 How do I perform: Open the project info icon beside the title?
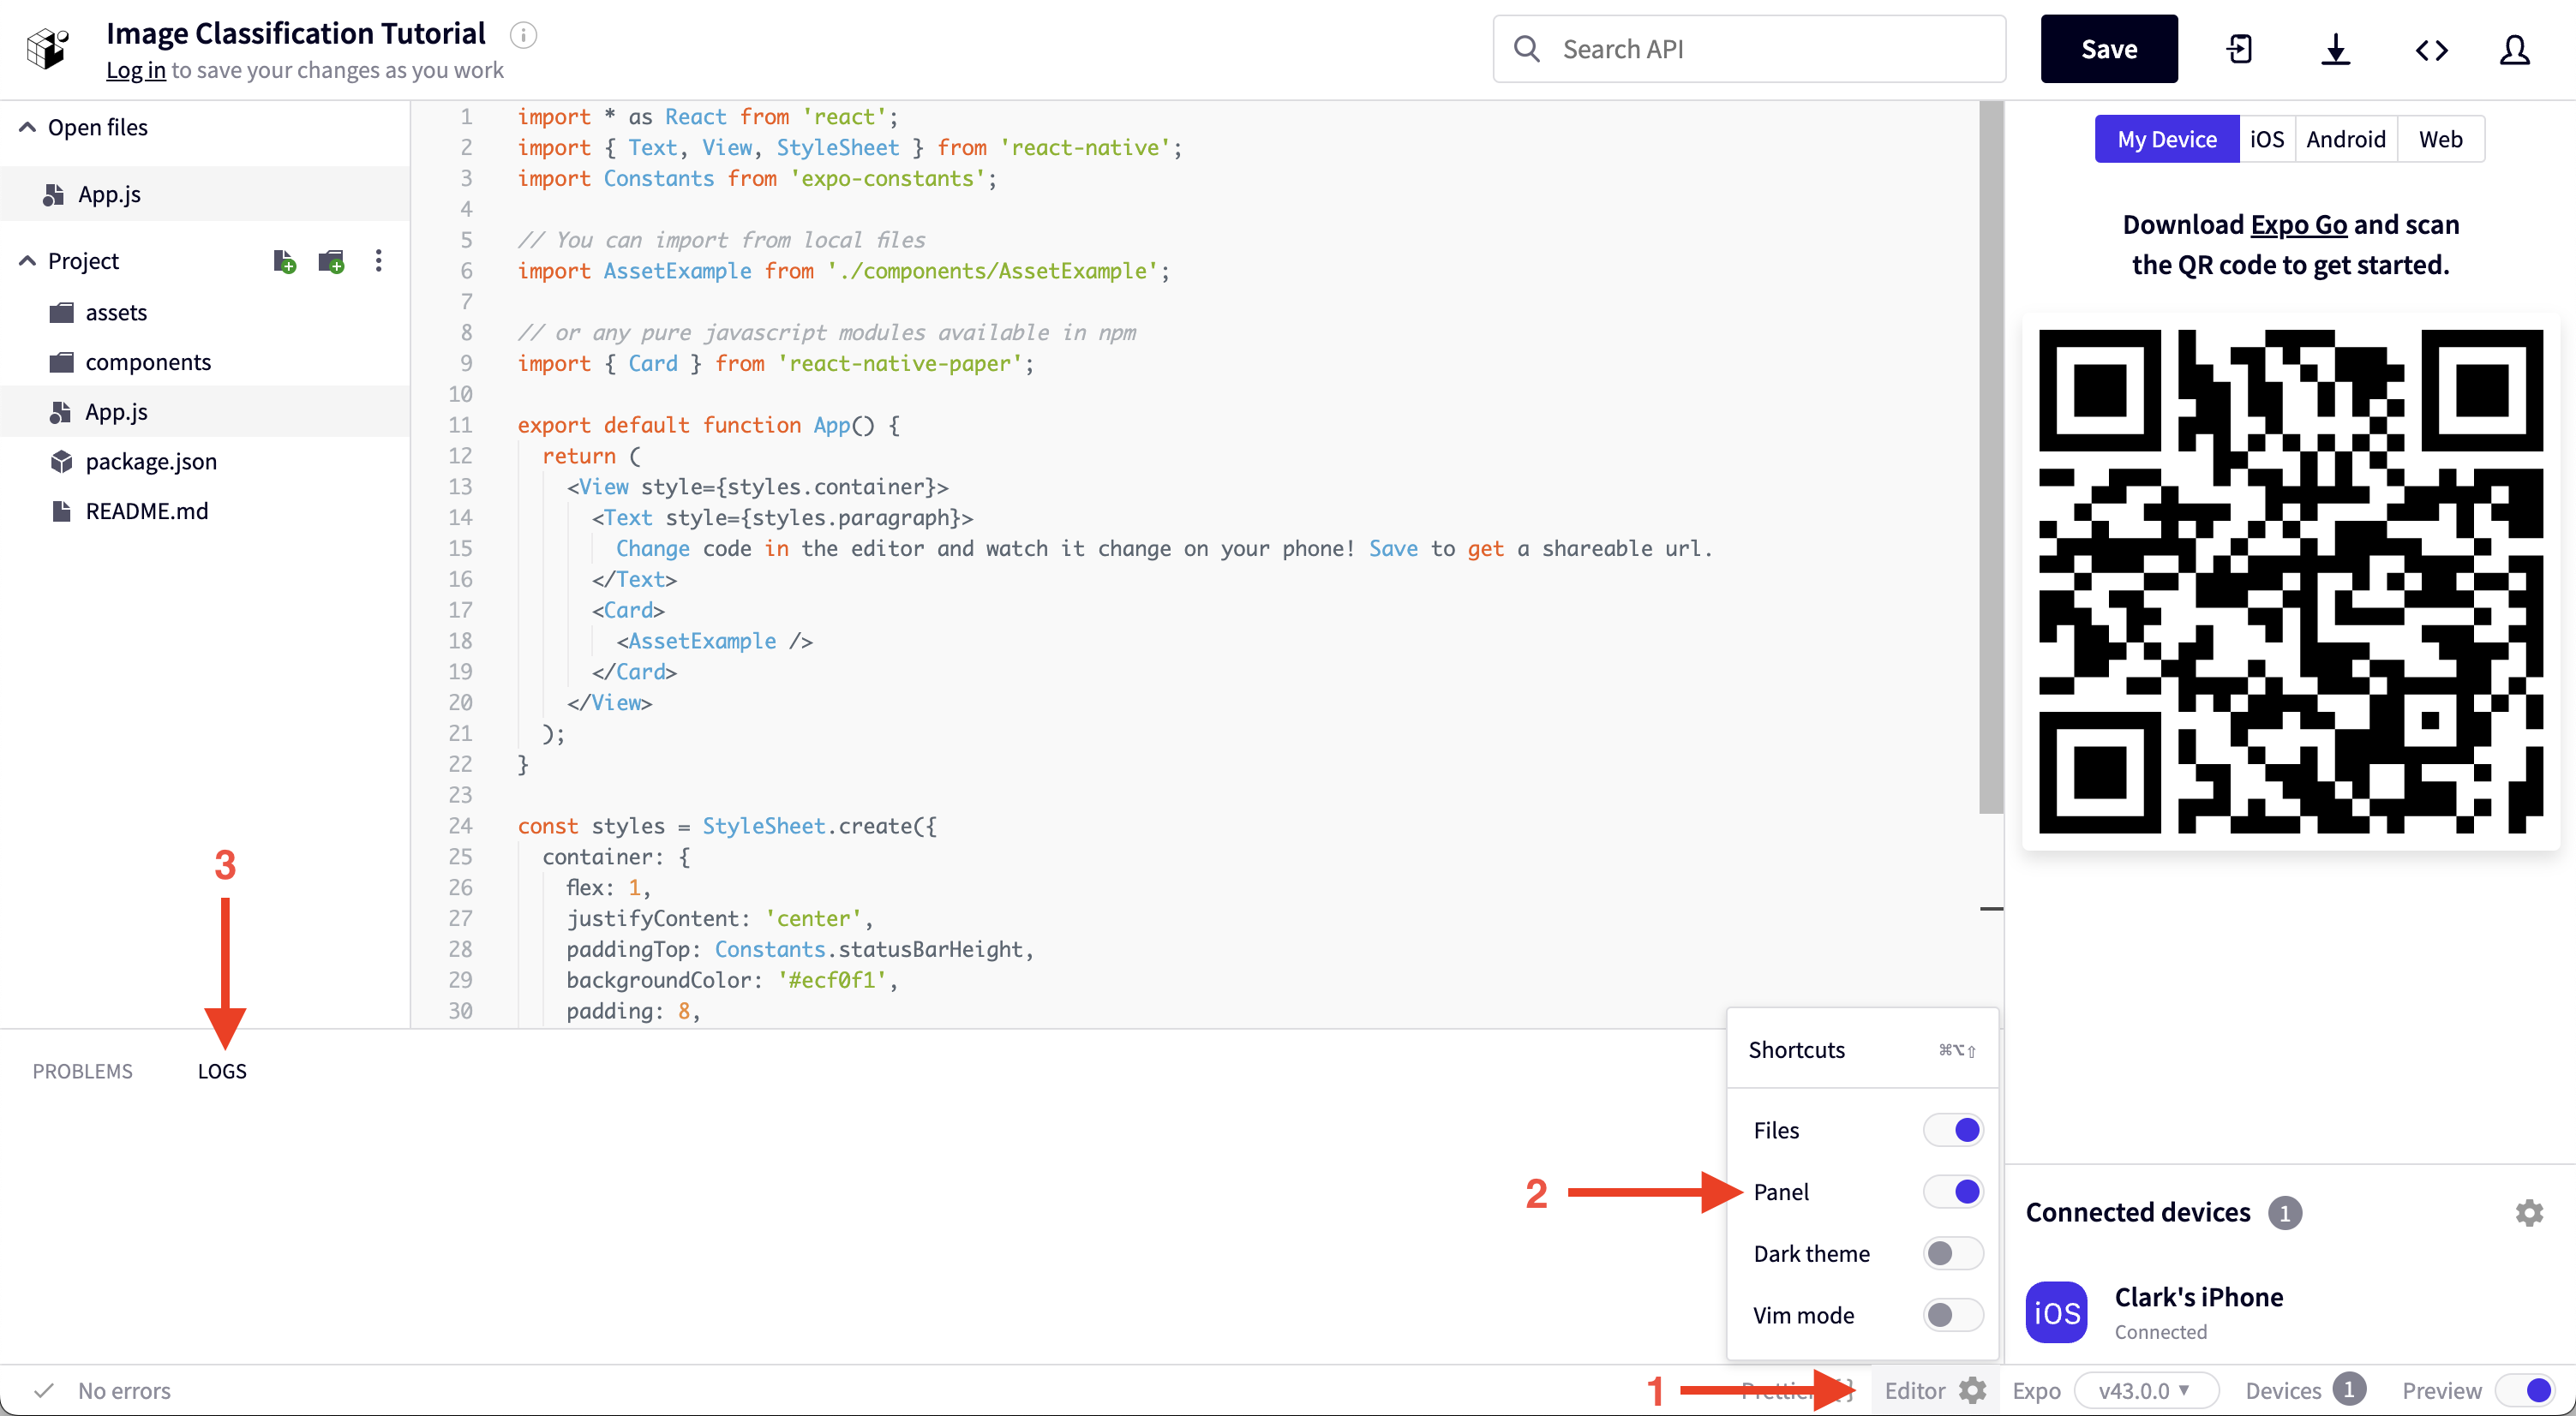coord(523,35)
